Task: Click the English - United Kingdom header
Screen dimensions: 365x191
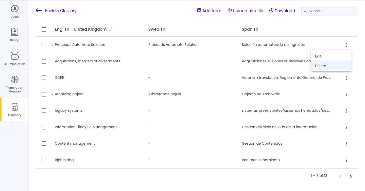Action: 81,29
